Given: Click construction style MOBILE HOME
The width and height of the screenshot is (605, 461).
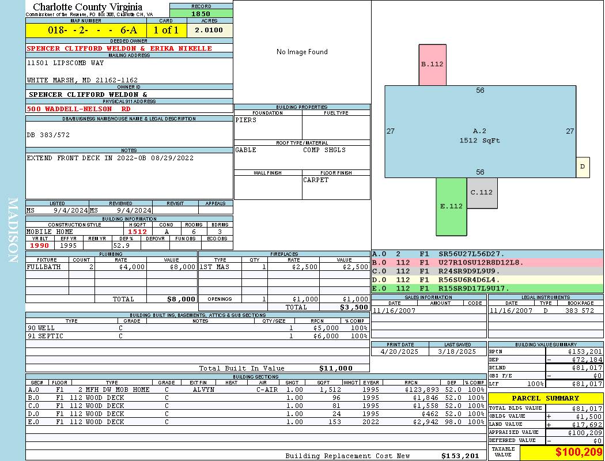Looking at the screenshot, I should [50, 232].
